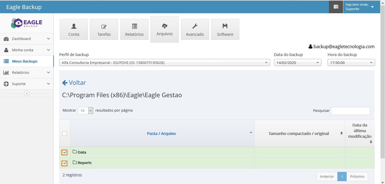Click the Eagle Backup logo in sidebar

27,23
